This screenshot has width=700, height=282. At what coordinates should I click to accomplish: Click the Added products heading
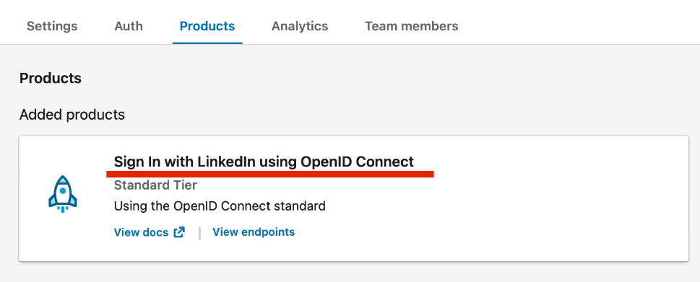pyautogui.click(x=72, y=115)
